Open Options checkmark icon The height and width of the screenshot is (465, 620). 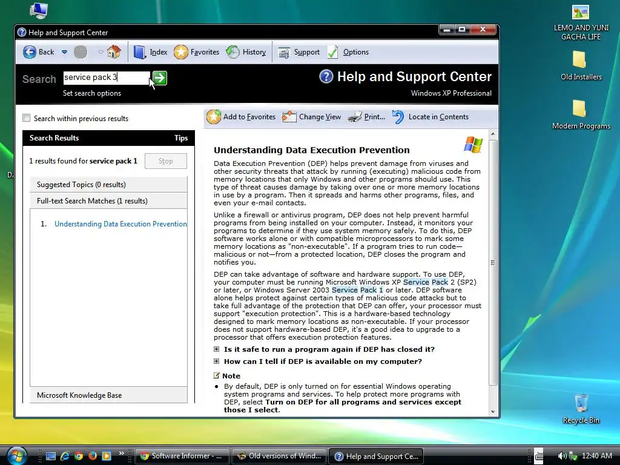pyautogui.click(x=333, y=52)
